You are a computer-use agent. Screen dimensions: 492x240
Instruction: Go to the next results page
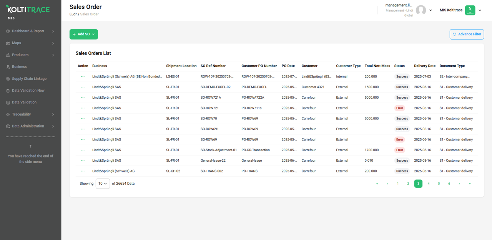coord(459,184)
